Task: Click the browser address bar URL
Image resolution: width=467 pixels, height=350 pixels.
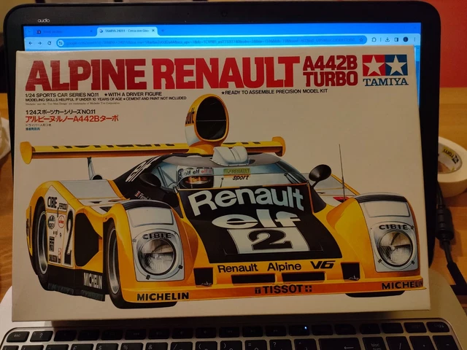Action: pyautogui.click(x=210, y=41)
